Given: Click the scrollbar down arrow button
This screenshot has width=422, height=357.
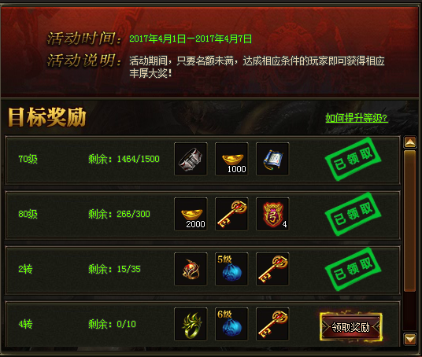Looking at the screenshot, I should click(410, 339).
